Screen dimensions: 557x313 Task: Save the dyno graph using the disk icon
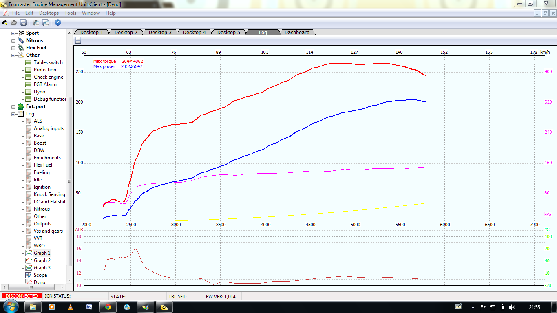pyautogui.click(x=78, y=40)
